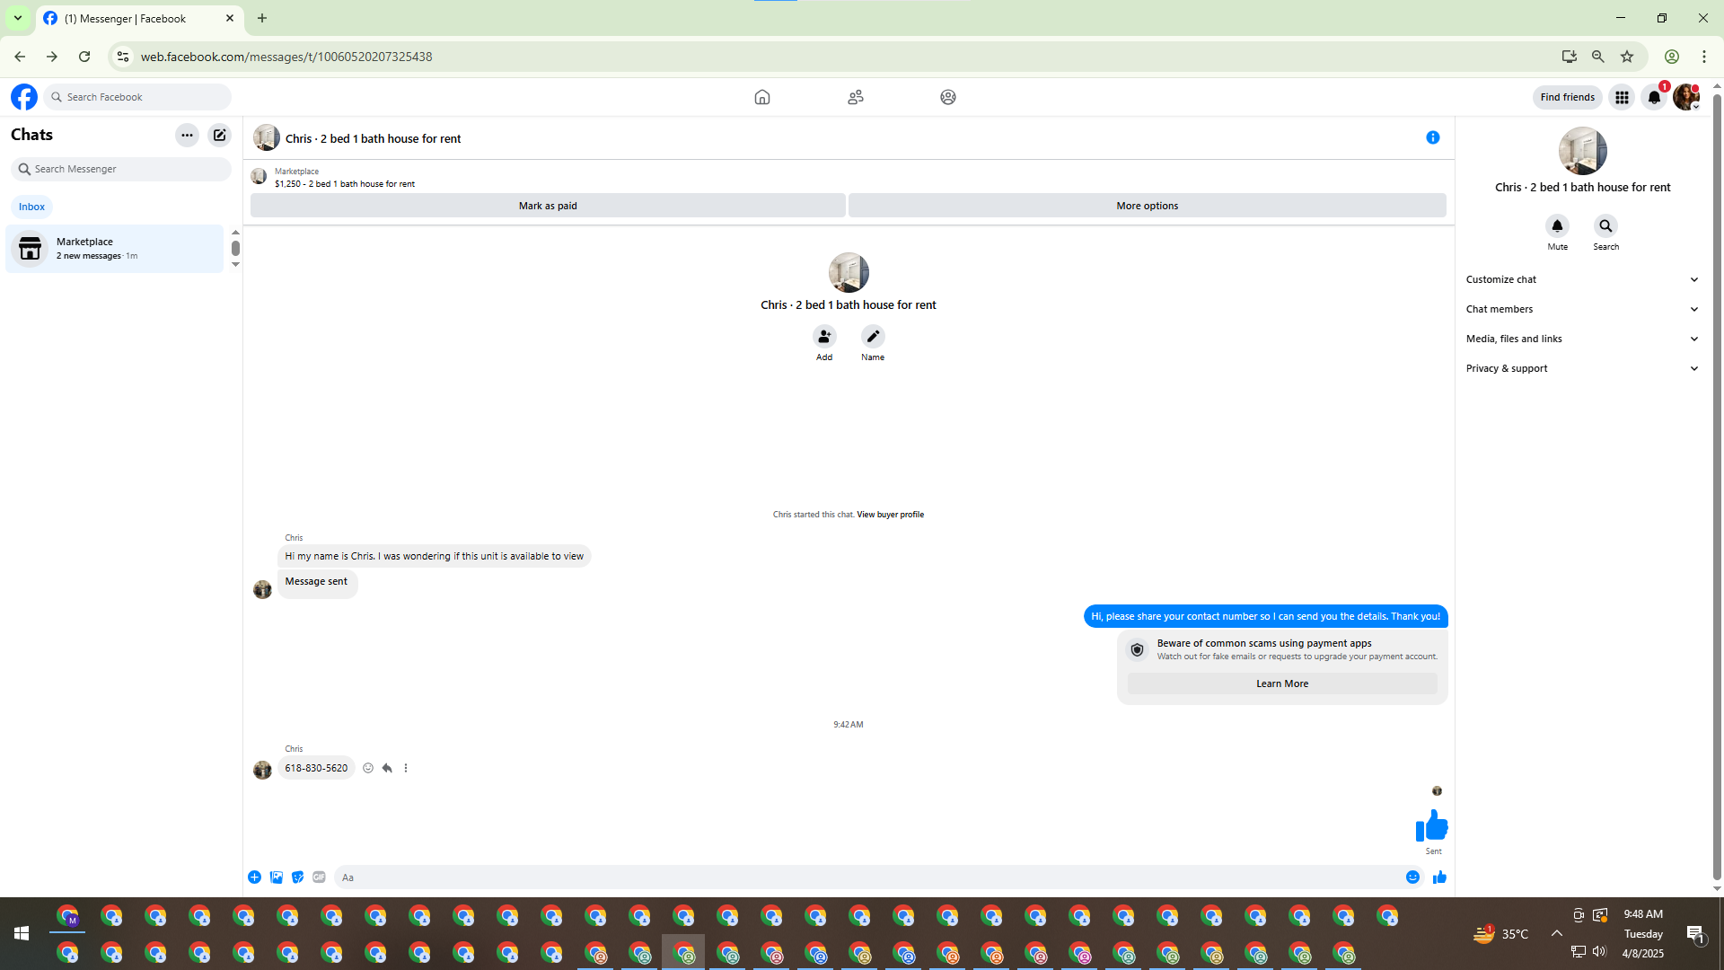Click the Mute bell icon
Viewport: 1724px width, 970px height.
1557,226
